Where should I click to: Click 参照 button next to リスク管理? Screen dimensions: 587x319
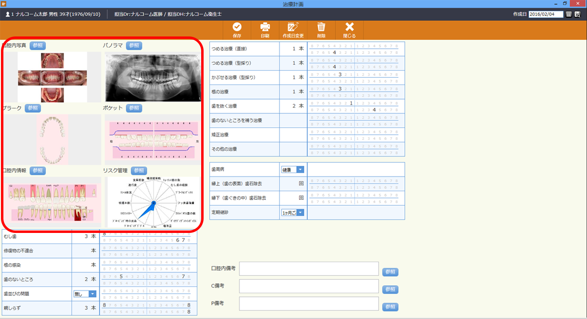[x=138, y=171]
